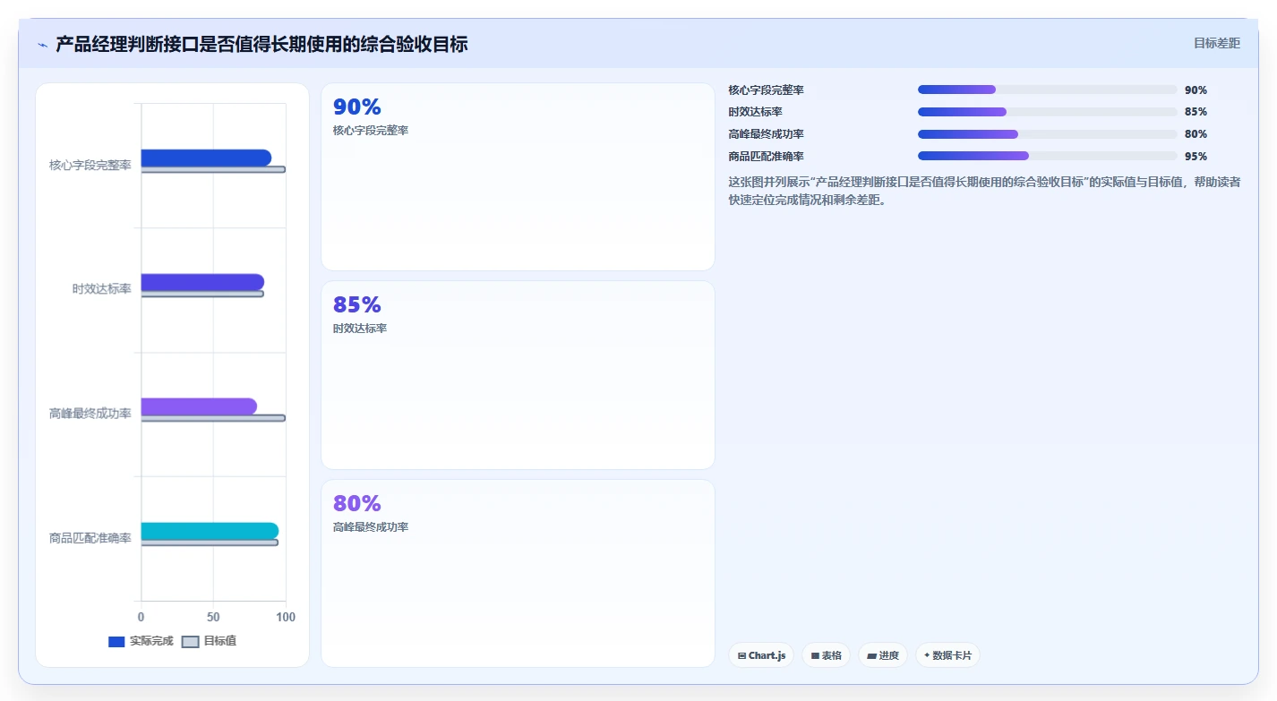
Task: Click the blue 实际完成 legend swatch
Action: (116, 642)
